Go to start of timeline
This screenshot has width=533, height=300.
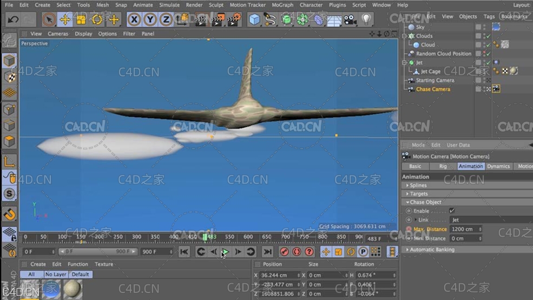(x=184, y=252)
